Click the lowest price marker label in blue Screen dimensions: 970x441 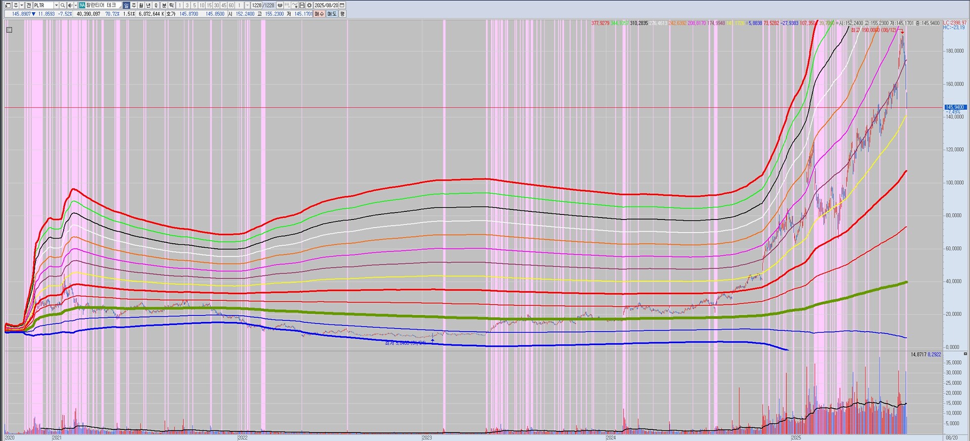pyautogui.click(x=405, y=343)
